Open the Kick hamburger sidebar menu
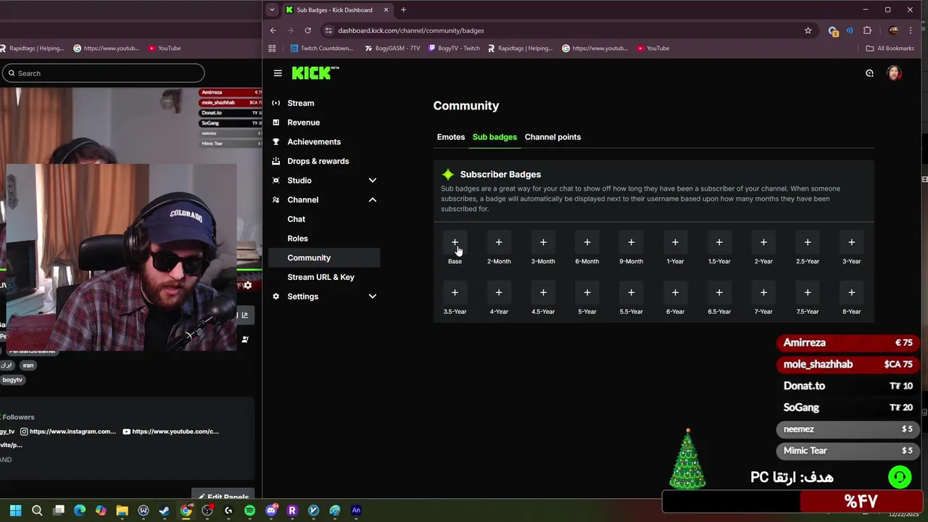The width and height of the screenshot is (928, 522). click(x=278, y=73)
